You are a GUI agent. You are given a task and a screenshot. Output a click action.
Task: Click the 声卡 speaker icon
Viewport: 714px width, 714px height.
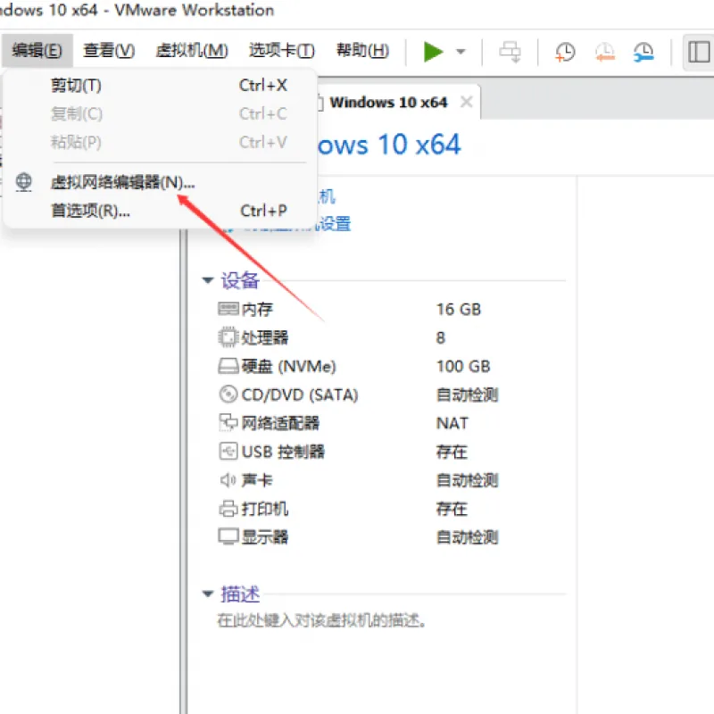pyautogui.click(x=228, y=480)
